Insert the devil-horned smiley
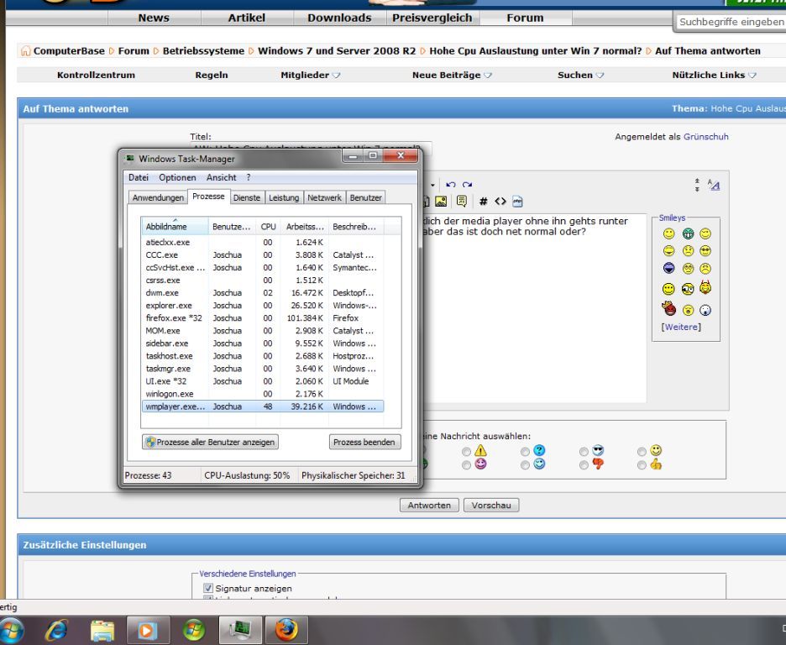The height and width of the screenshot is (645, 786). coord(705,288)
